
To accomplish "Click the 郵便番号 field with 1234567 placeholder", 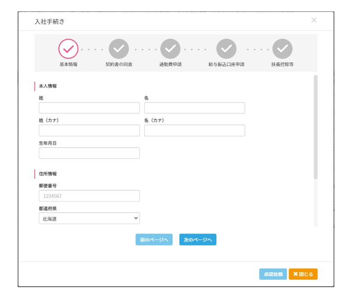I will (x=89, y=196).
